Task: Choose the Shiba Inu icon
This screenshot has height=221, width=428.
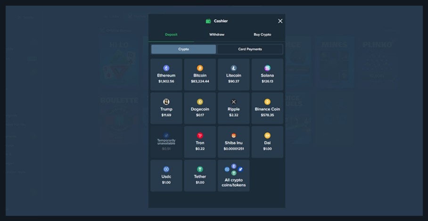Action: (234, 136)
